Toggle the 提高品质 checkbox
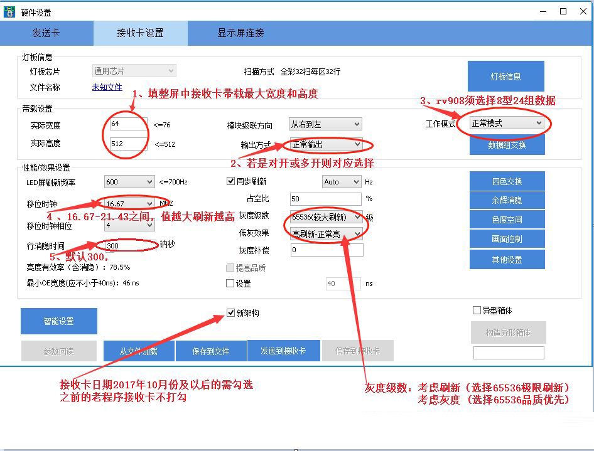The image size is (594, 451). pyautogui.click(x=230, y=268)
